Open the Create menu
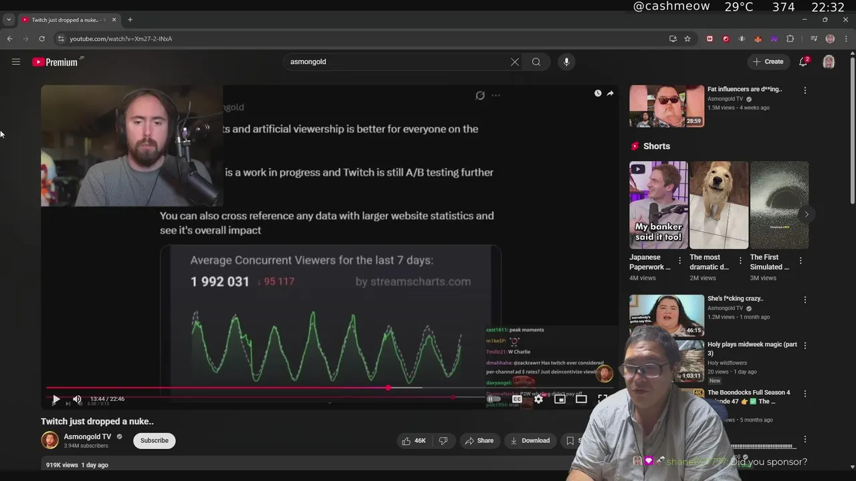Image resolution: width=856 pixels, height=481 pixels. coord(768,61)
